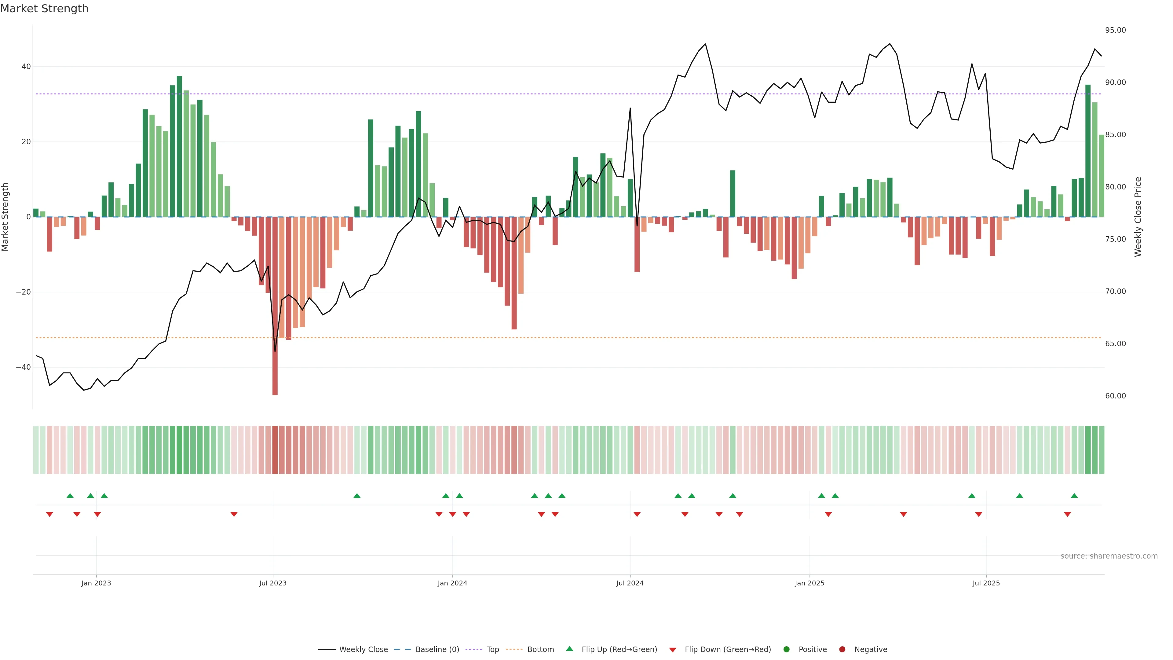Hide the Baseline (0) legend series
Viewport: 1173px width, 660px height.
pyautogui.click(x=437, y=650)
